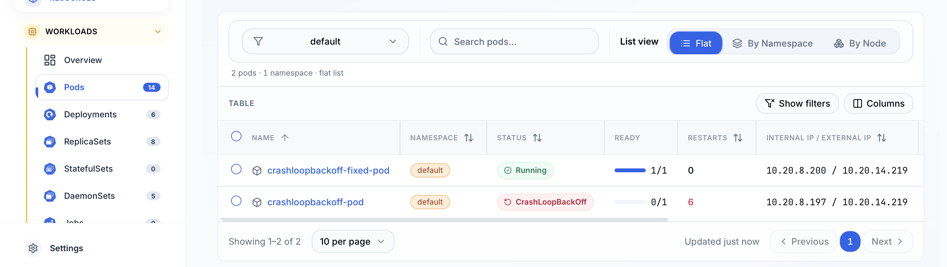Viewport: 947px width, 267px height.
Task: Click the Deployments icon in sidebar
Action: coord(50,114)
